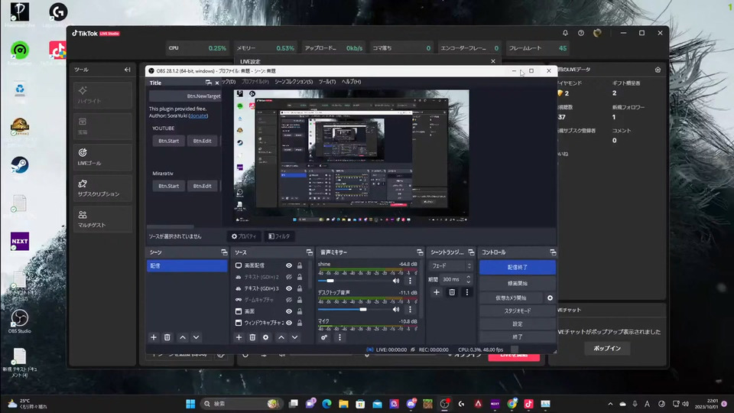Add a new scene with plus icon
Screen dimensions: 734x413
point(154,337)
